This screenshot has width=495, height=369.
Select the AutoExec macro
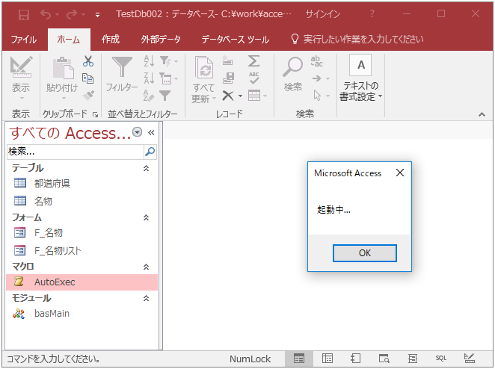tap(82, 282)
